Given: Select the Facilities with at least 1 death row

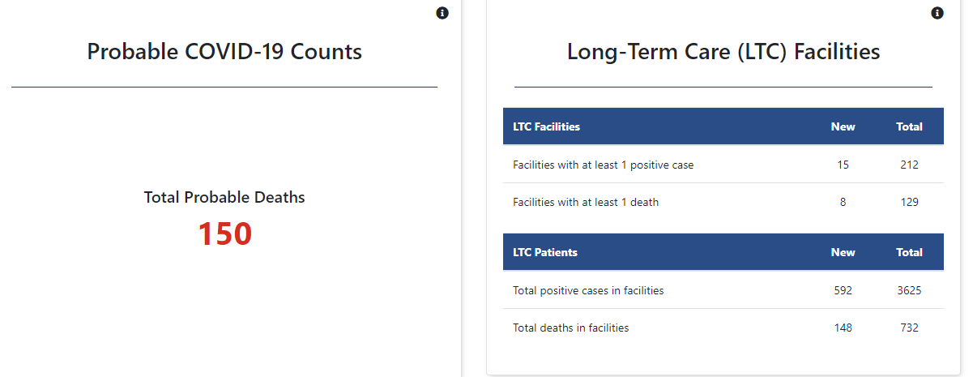Looking at the screenshot, I should 723,202.
